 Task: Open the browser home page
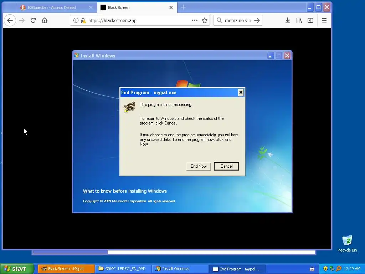tap(45, 20)
